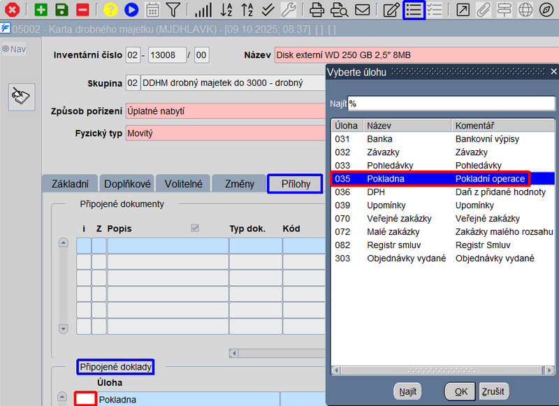The image size is (559, 406).
Task: Click the edit note pencil icon
Action: pos(391,10)
